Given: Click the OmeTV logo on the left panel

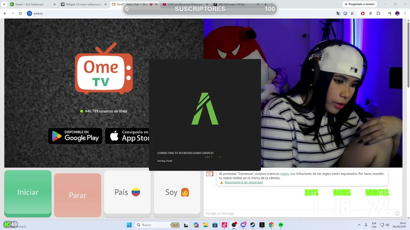Looking at the screenshot, I should pos(104,69).
